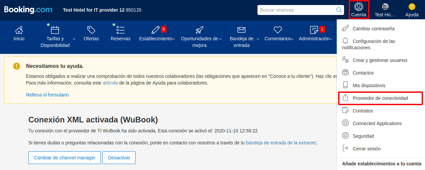425x170 pixels.
Task: Click the gear icon beside Connected Applications
Action: 345,123
